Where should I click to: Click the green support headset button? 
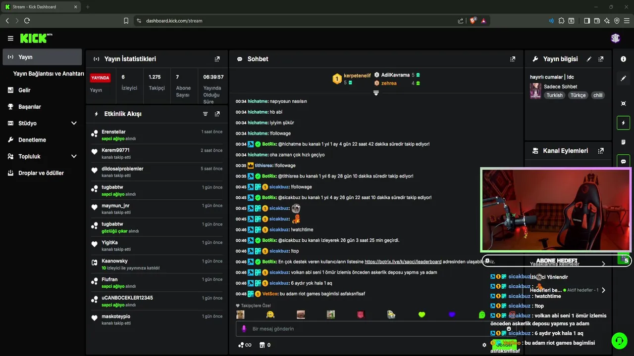pos(619,341)
